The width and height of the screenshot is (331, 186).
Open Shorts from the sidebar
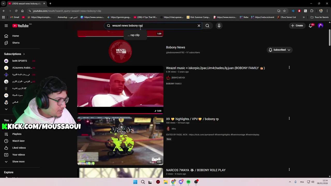coord(16,43)
